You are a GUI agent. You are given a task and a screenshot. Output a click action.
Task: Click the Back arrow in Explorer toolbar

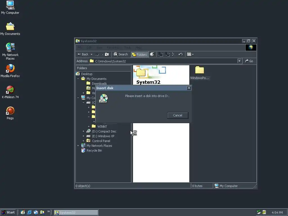point(83,54)
